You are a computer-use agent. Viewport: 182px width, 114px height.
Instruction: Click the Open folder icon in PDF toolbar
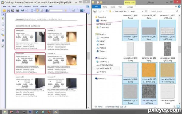point(4,10)
